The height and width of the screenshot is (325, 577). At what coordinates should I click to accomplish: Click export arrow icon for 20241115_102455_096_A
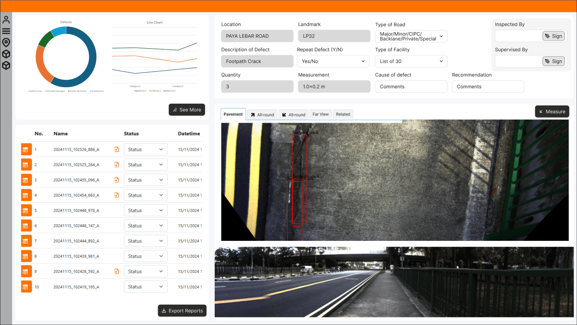[x=116, y=180]
